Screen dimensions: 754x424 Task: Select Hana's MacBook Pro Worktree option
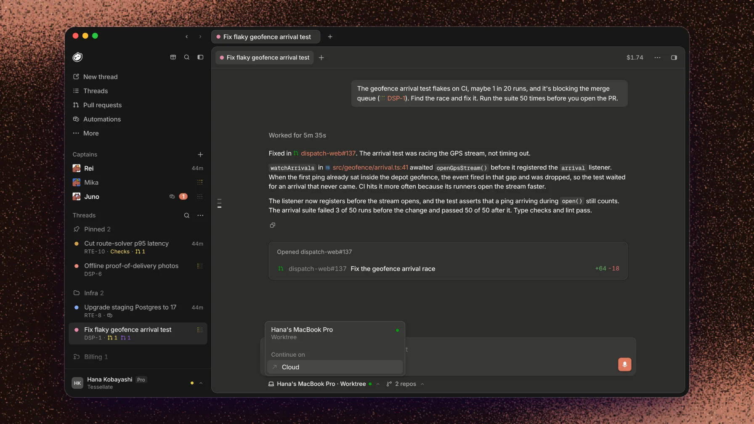pyautogui.click(x=335, y=333)
